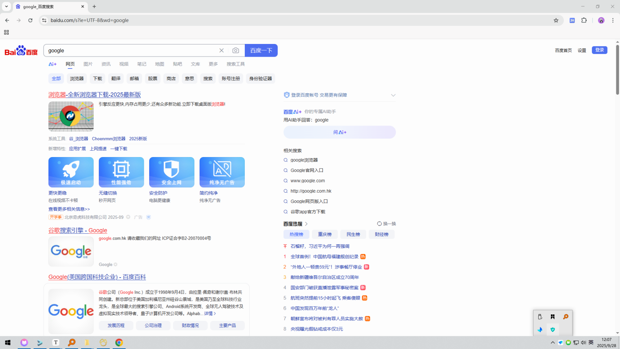This screenshot has width=620, height=349.
Task: Switch hot list to 财经榜
Action: [x=381, y=234]
